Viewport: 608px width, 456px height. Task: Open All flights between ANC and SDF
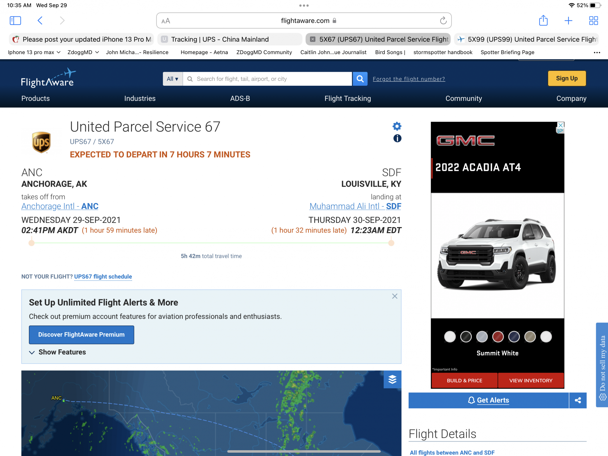click(452, 452)
